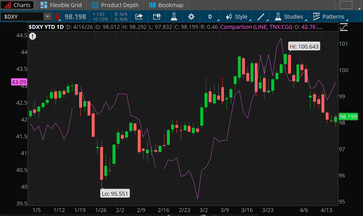
Task: Click the Comparison (LINE, TNX:CGI) label
Action: (x=256, y=27)
